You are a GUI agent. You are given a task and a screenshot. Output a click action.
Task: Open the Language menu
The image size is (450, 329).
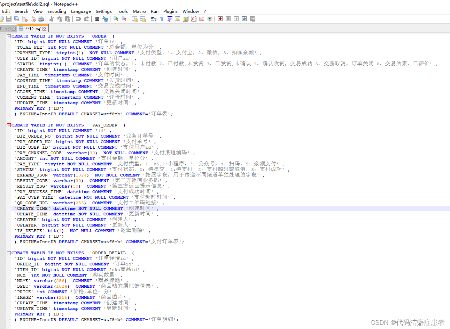pos(81,11)
